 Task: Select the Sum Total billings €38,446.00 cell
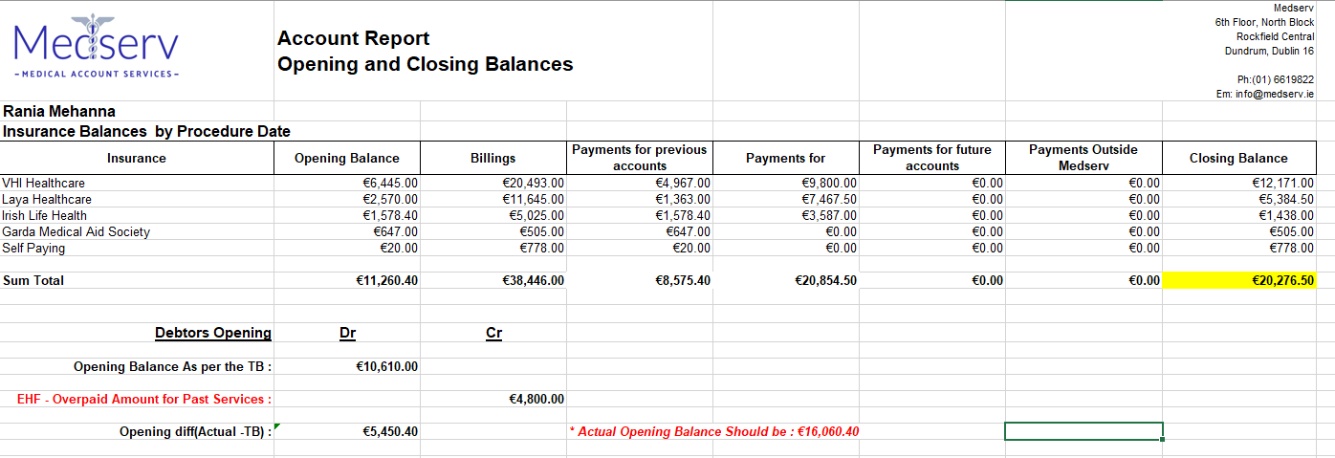click(x=533, y=280)
